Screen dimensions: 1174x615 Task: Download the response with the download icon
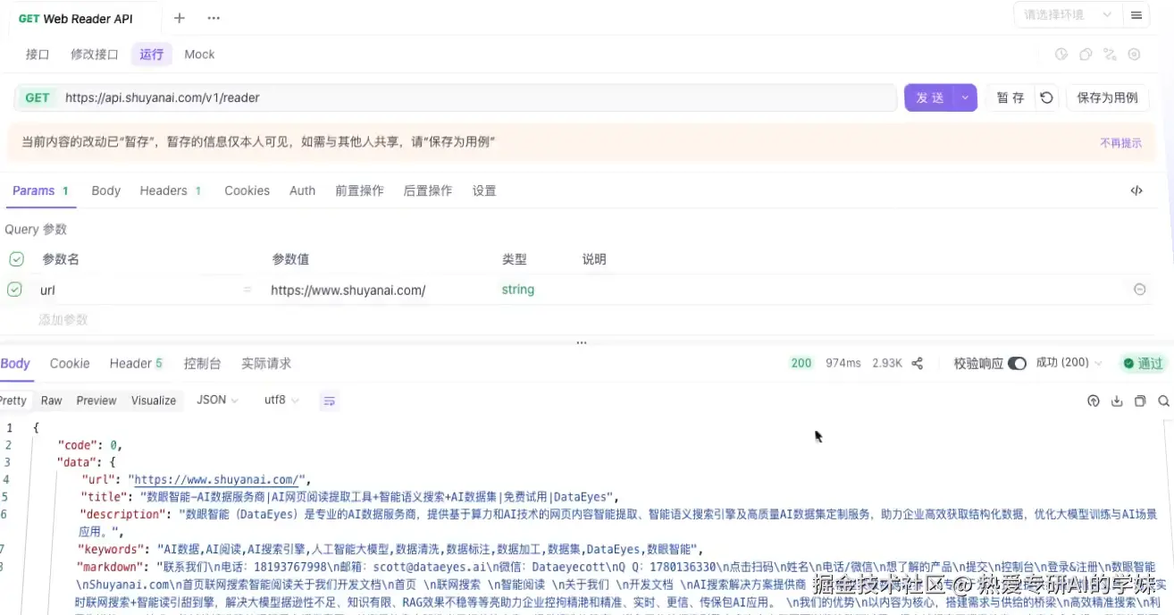(1117, 400)
